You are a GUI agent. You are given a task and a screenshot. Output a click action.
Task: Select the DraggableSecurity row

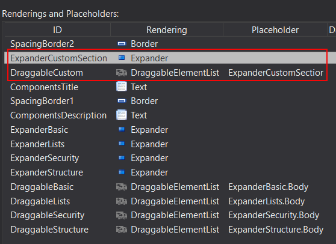[x=170, y=215]
